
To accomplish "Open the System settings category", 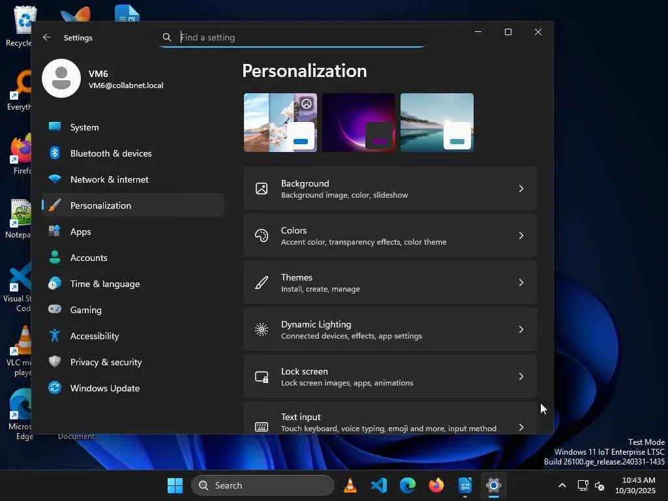I will [133, 127].
